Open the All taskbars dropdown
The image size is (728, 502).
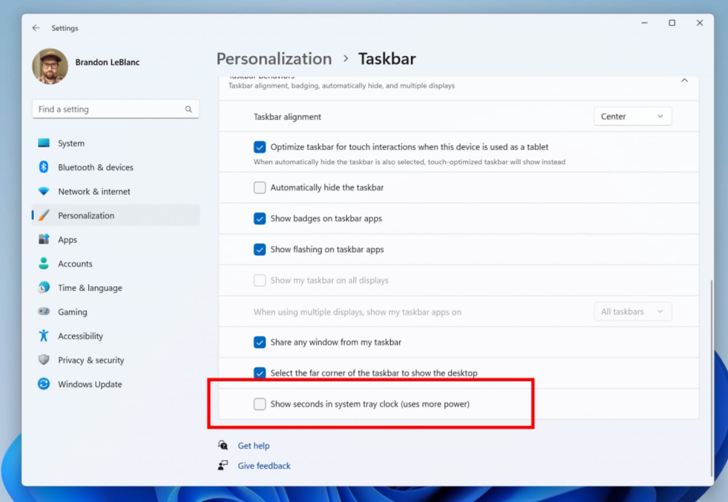[632, 312]
